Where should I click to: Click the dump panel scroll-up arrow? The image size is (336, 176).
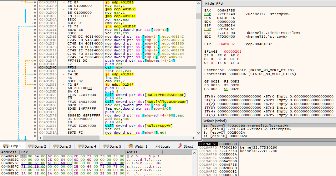tap(194, 153)
